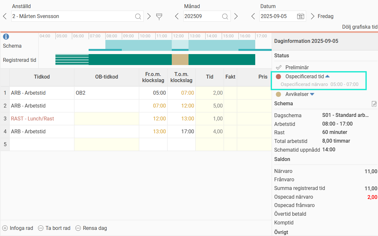Toggle Dölj grafiska tid view
Screen dimensions: 378x236
(360, 27)
